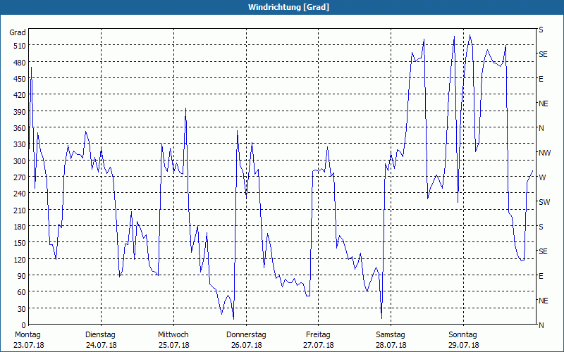Click the 'Freitag' day label
The height and width of the screenshot is (352, 564).
point(319,335)
